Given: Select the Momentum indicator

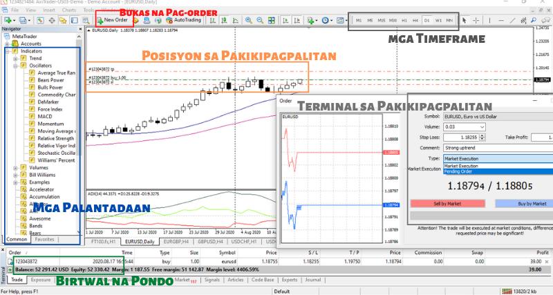Looking at the screenshot, I should tap(50, 124).
